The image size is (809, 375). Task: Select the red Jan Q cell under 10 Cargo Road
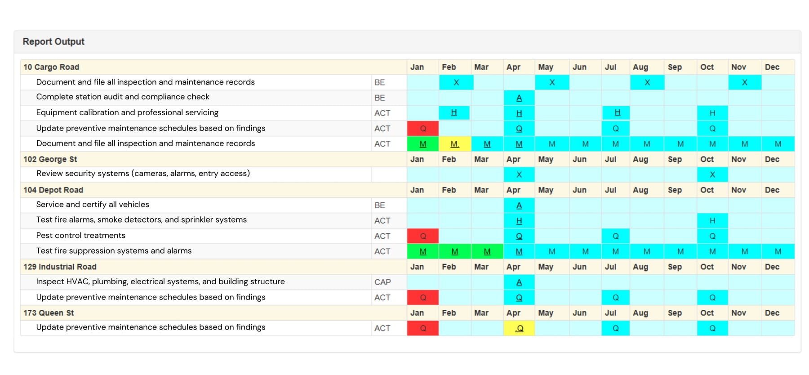tap(423, 129)
